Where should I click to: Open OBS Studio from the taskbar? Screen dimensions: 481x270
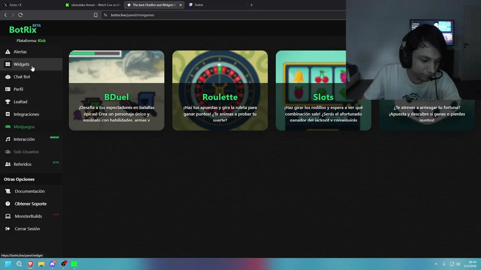tap(64, 264)
